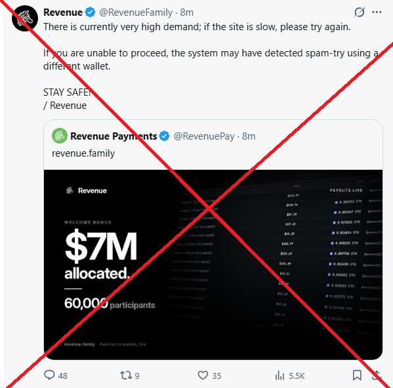The image size is (393, 388).
Task: Click the Revenue display name
Action: (63, 12)
